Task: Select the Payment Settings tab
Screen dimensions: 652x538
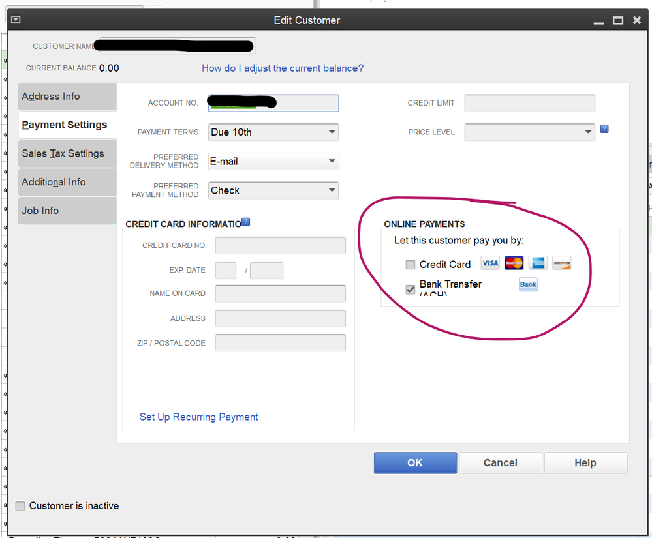Action: [67, 125]
